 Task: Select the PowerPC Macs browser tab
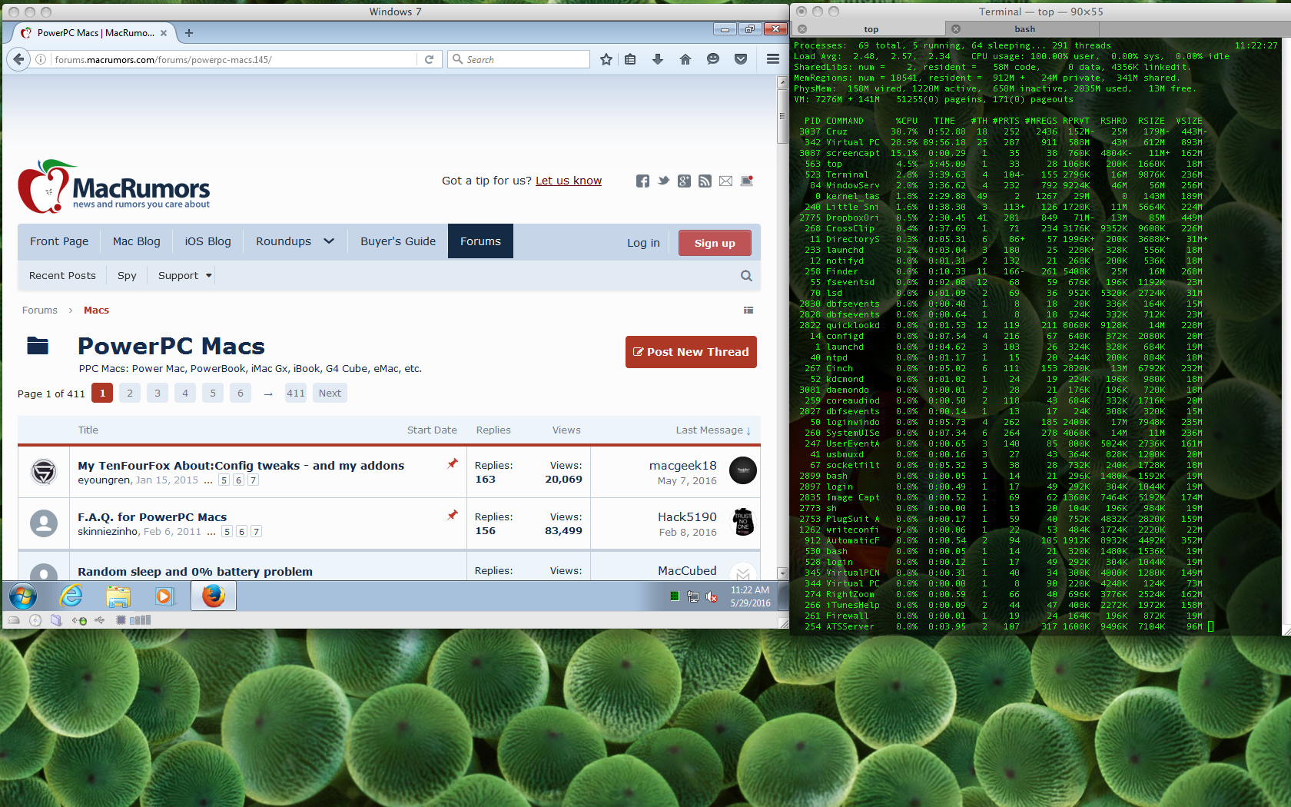[x=95, y=33]
